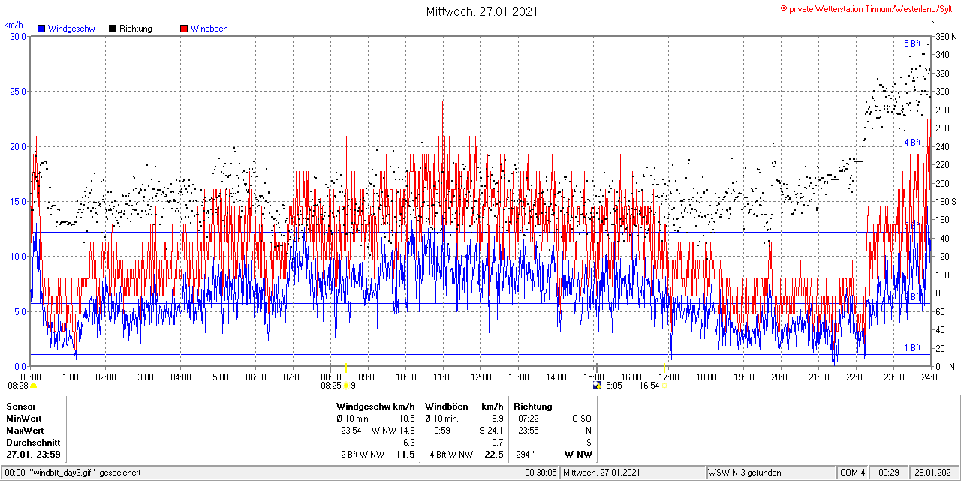961x481 pixels.
Task: Click the S 24.1 maximum gust value
Action: (x=491, y=430)
